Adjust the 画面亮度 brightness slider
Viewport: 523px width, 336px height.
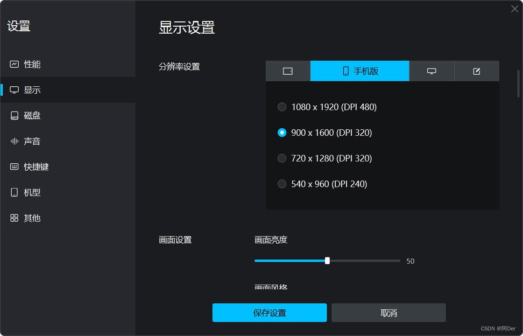click(x=327, y=260)
